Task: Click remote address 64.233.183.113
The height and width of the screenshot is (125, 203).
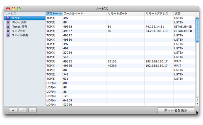Action: (156, 31)
